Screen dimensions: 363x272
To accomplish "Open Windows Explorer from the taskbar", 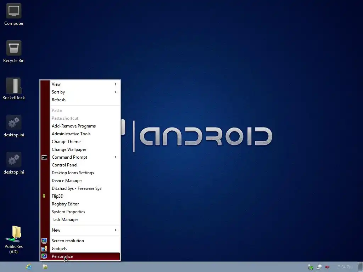I will pos(45,267).
